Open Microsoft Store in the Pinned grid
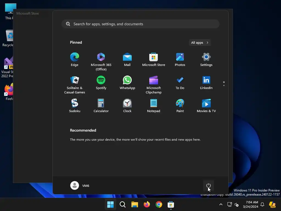 [154, 60]
